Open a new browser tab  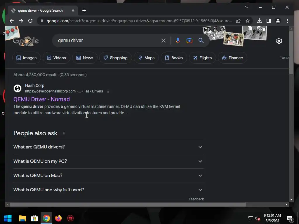(84, 10)
